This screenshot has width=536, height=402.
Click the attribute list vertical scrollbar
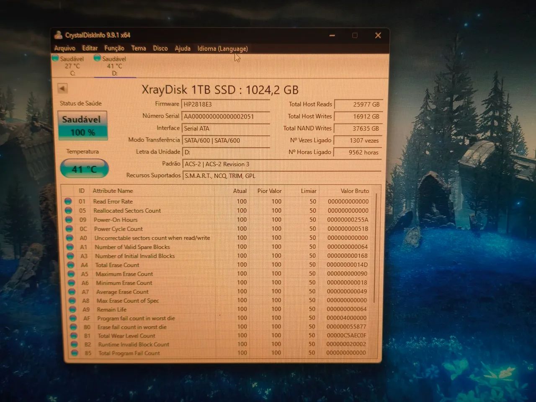(x=376, y=247)
